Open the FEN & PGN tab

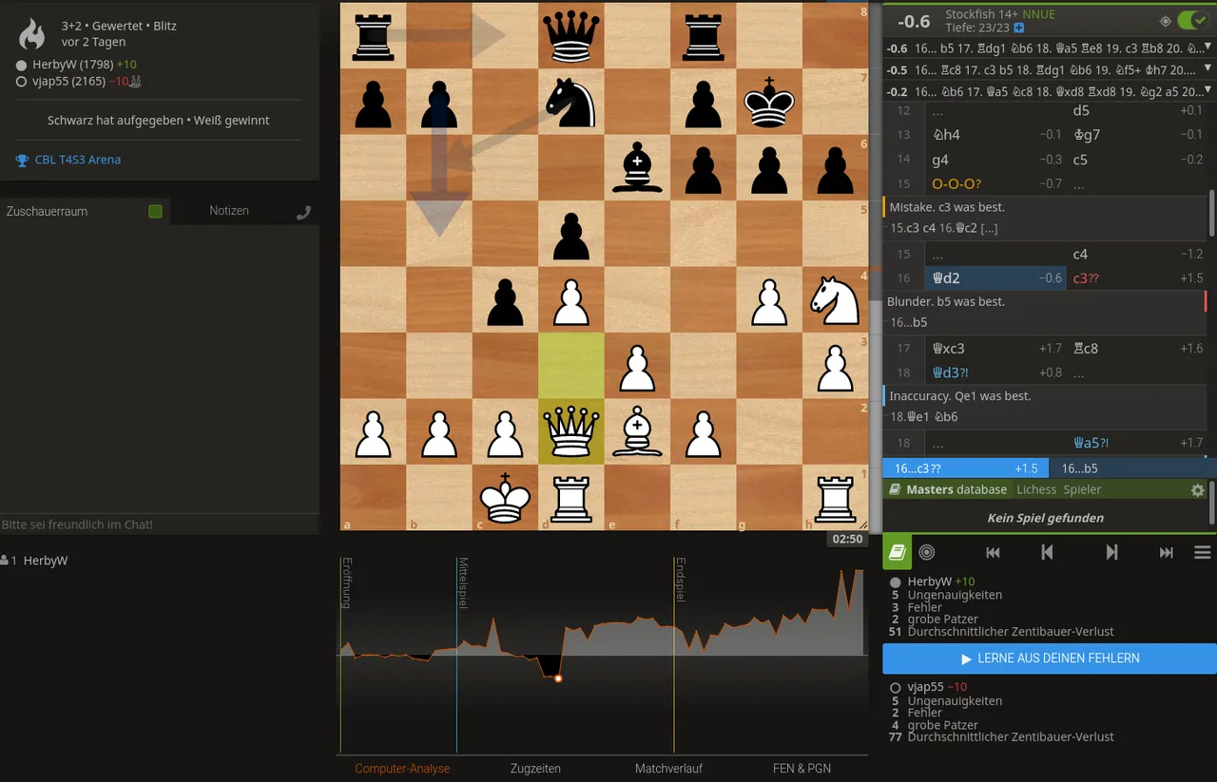802,769
